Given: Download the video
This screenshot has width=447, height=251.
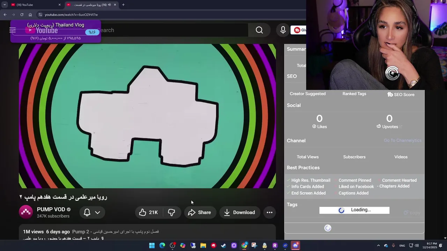Looking at the screenshot, I should coord(240,212).
